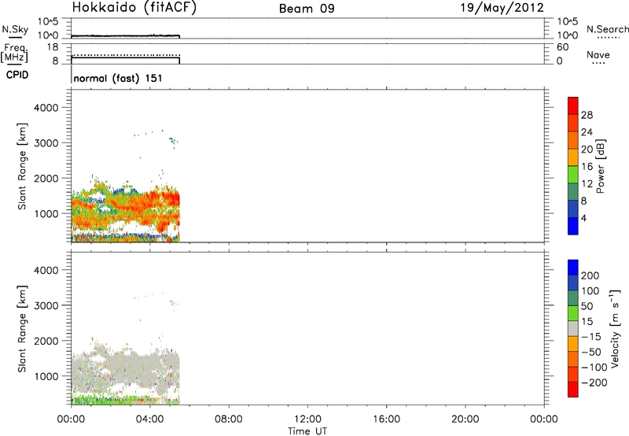Click the 'Nave' legend label
The width and height of the screenshot is (629, 436).
[x=598, y=55]
